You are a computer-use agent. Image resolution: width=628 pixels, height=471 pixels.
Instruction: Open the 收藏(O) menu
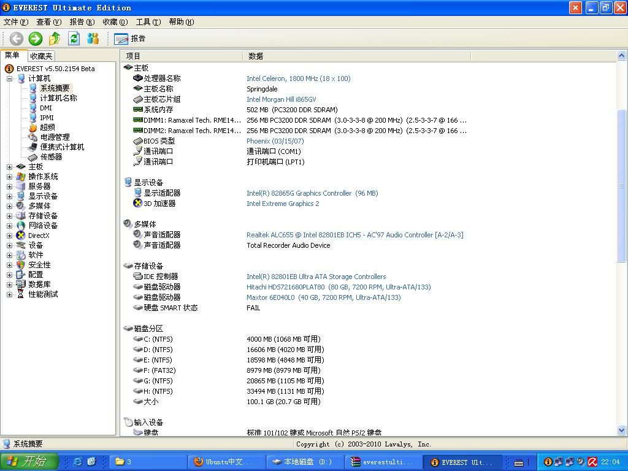point(115,21)
